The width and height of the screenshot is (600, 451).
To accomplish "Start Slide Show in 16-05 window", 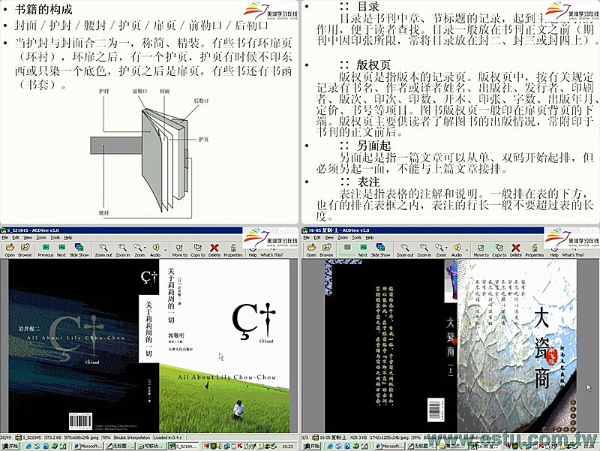I will click(x=380, y=250).
